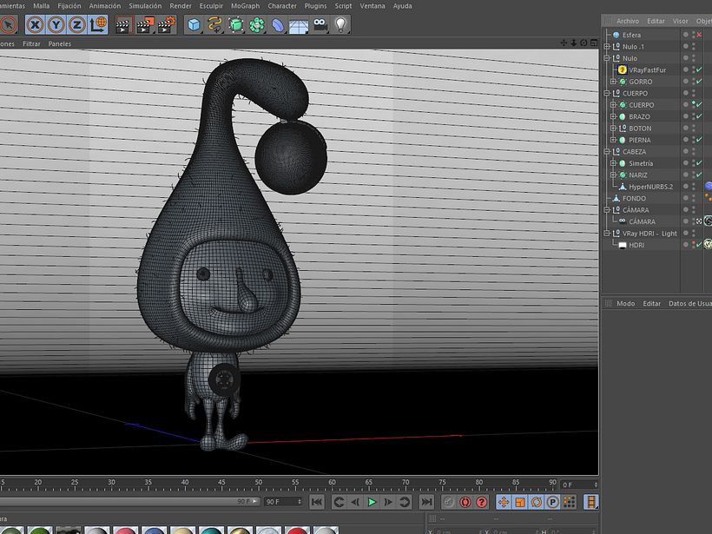
Task: Click the 90 F end frame field
Action: pos(283,502)
